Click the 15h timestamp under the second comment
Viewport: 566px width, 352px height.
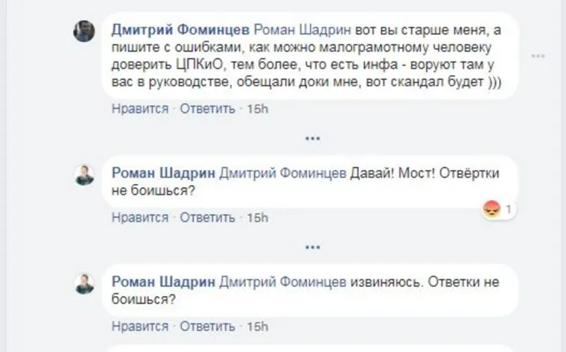pos(257,218)
